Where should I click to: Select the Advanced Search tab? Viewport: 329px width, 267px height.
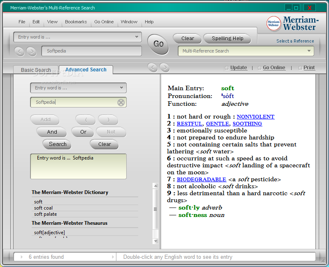pyautogui.click(x=86, y=70)
